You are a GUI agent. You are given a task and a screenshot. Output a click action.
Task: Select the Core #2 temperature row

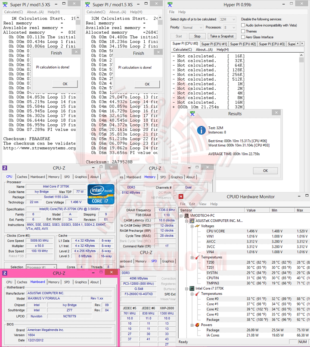244,309
